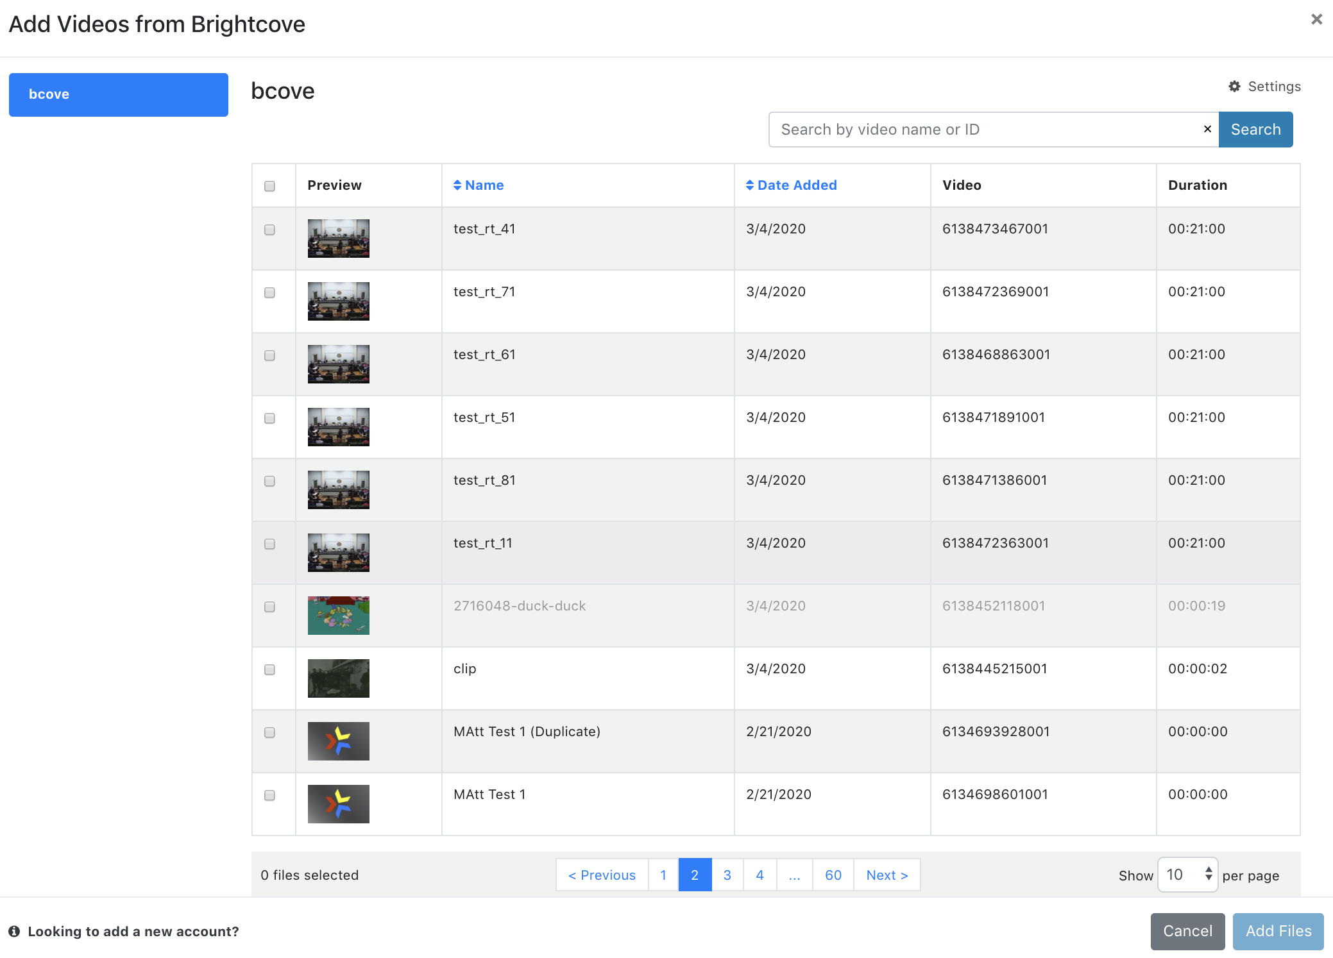Click video ID 6138445215001

(995, 669)
